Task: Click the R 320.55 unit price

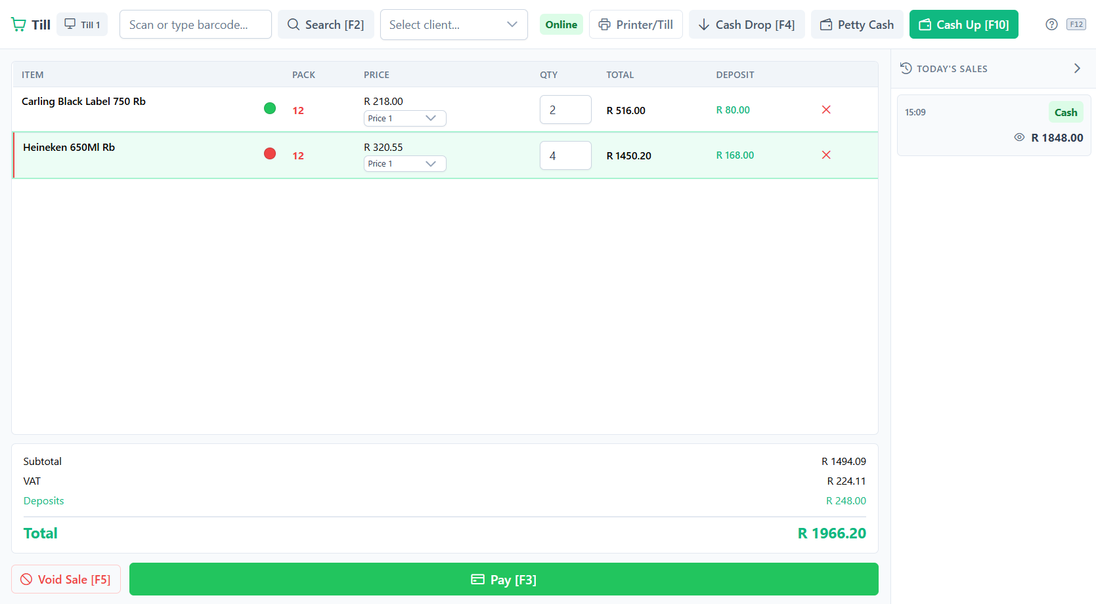Action: 384,148
